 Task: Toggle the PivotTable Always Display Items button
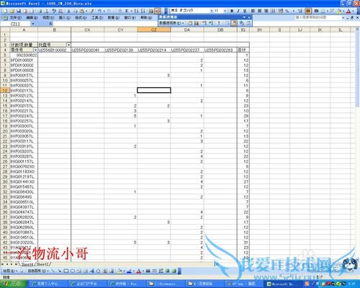233,23
